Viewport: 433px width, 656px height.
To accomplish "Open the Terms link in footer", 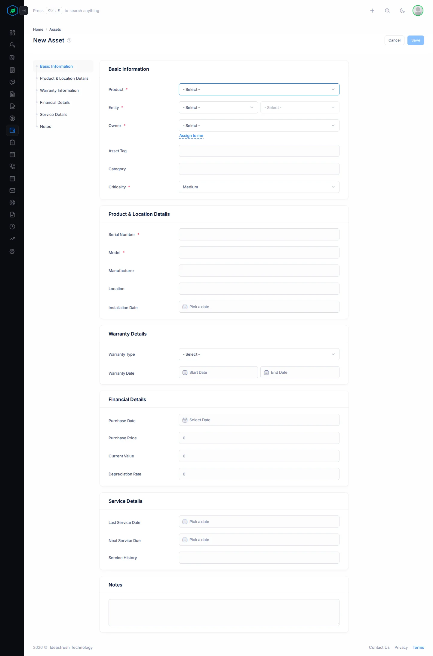I will (418, 647).
